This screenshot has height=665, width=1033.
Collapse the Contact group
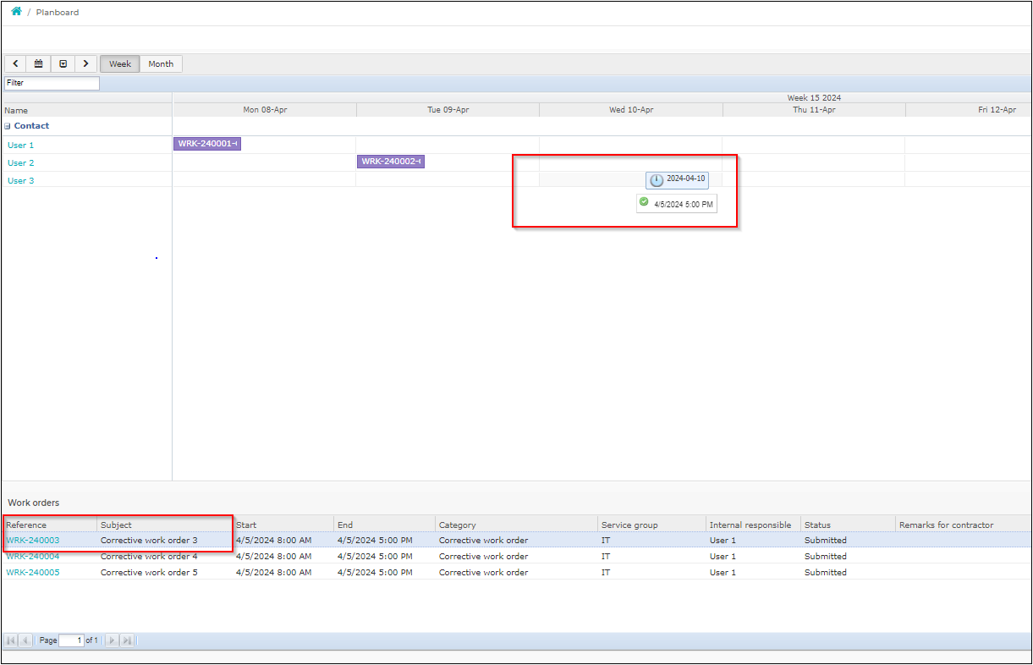click(8, 126)
